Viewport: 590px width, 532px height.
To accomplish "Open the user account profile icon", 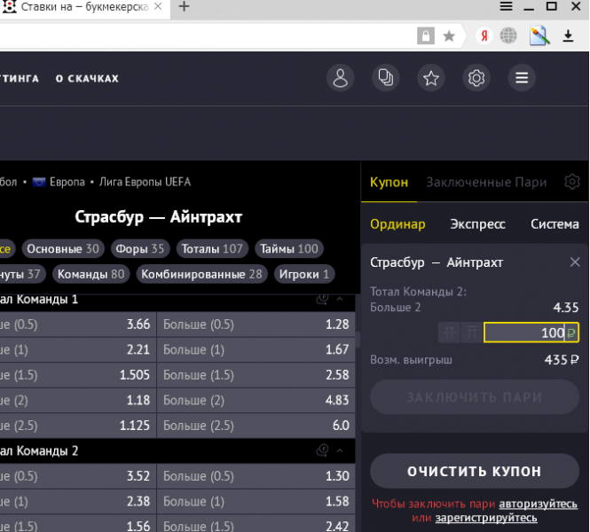I will [x=340, y=78].
